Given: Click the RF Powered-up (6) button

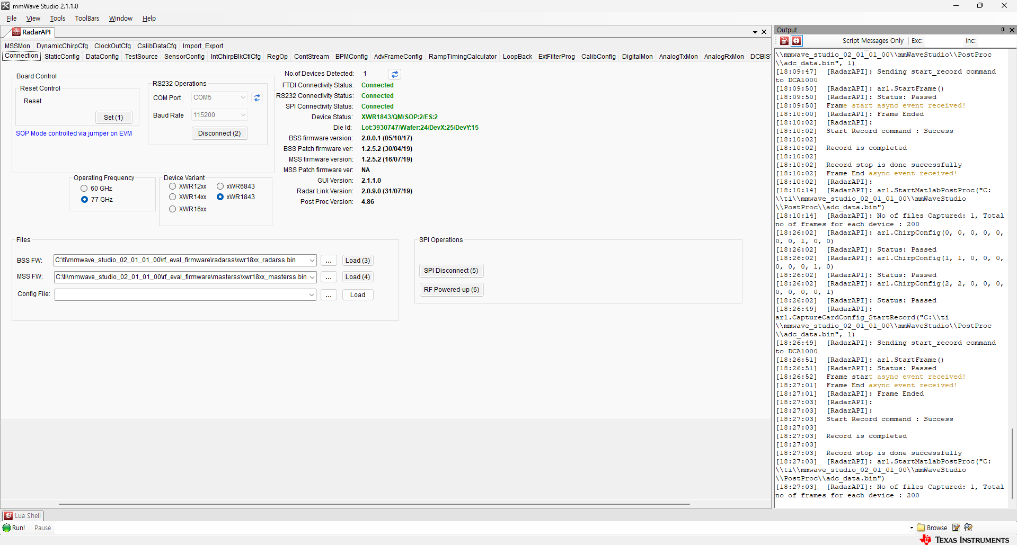Looking at the screenshot, I should coord(452,290).
